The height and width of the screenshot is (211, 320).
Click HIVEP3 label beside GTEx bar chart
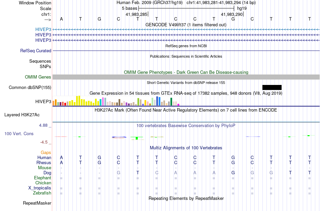click(43, 101)
